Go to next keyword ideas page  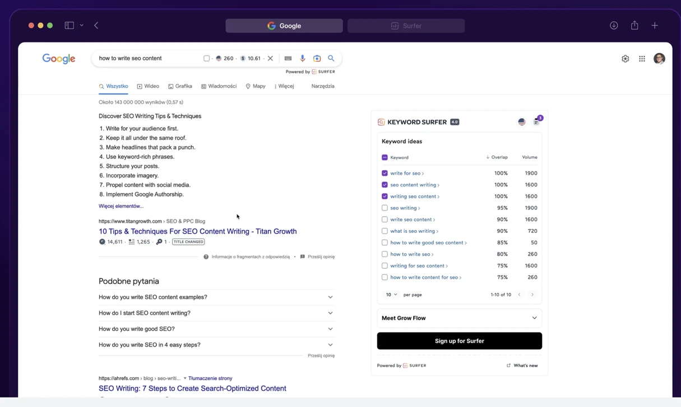pyautogui.click(x=532, y=294)
